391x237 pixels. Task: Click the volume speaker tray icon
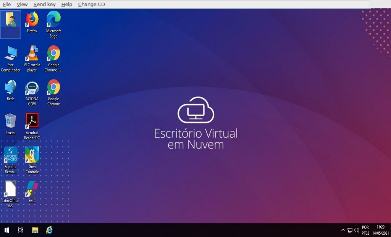(x=357, y=230)
